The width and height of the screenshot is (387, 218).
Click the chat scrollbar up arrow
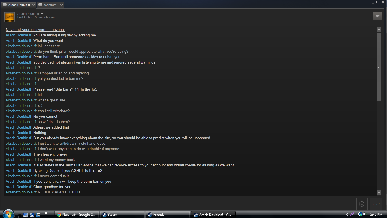click(x=379, y=29)
